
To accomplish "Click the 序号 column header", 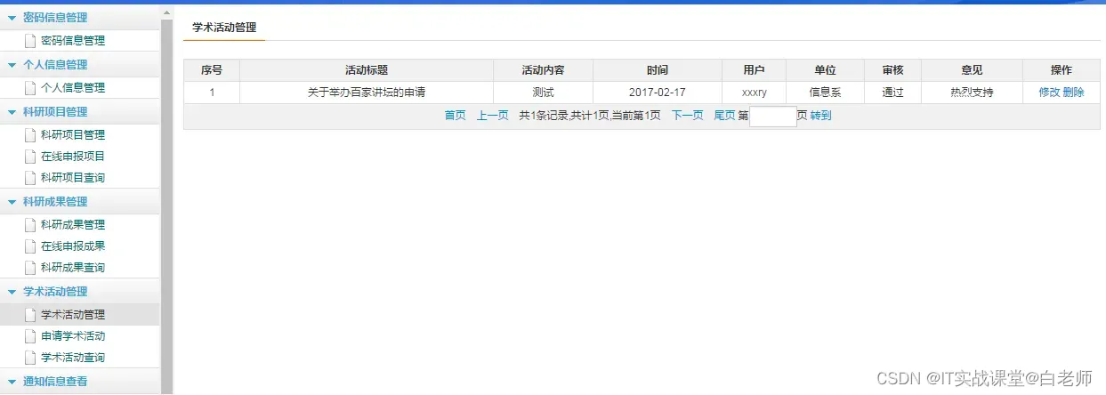I will point(212,70).
